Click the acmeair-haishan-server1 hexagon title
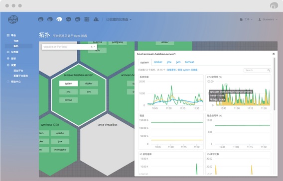This screenshot has height=181, width=283. pyautogui.click(x=79, y=75)
